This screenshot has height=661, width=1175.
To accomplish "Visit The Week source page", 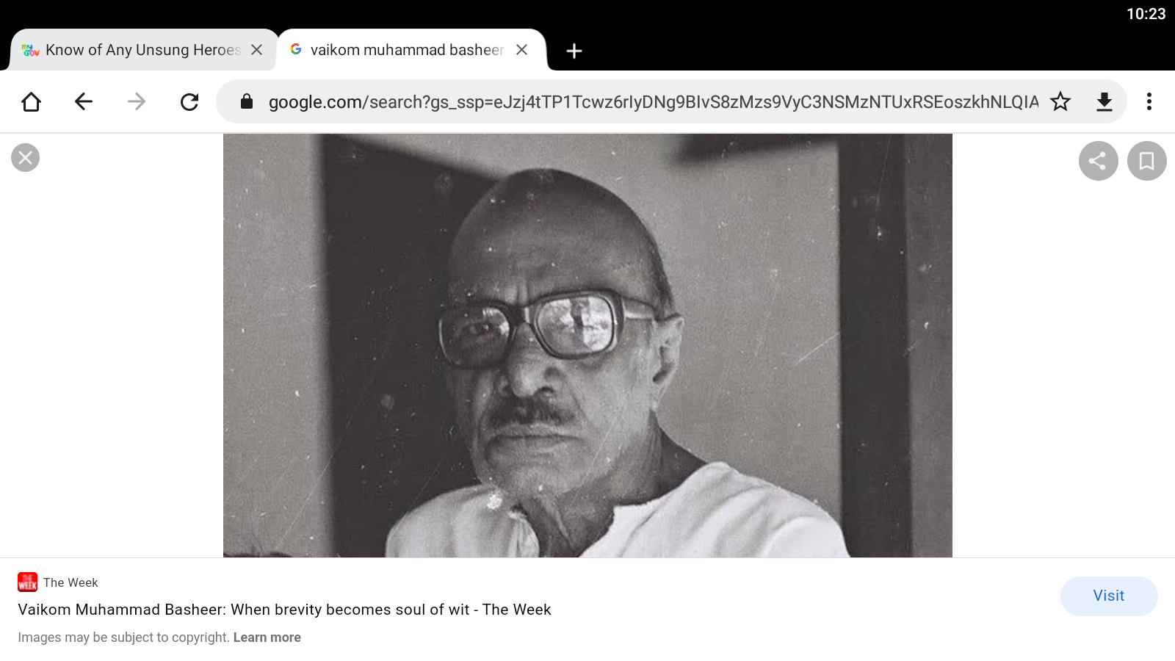I will click(x=1109, y=596).
